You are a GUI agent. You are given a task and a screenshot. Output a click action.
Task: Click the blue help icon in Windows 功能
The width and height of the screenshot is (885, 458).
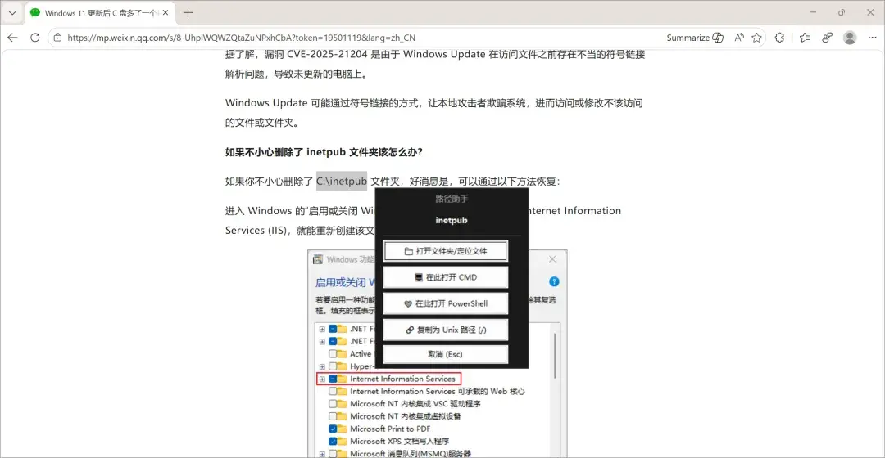click(554, 281)
